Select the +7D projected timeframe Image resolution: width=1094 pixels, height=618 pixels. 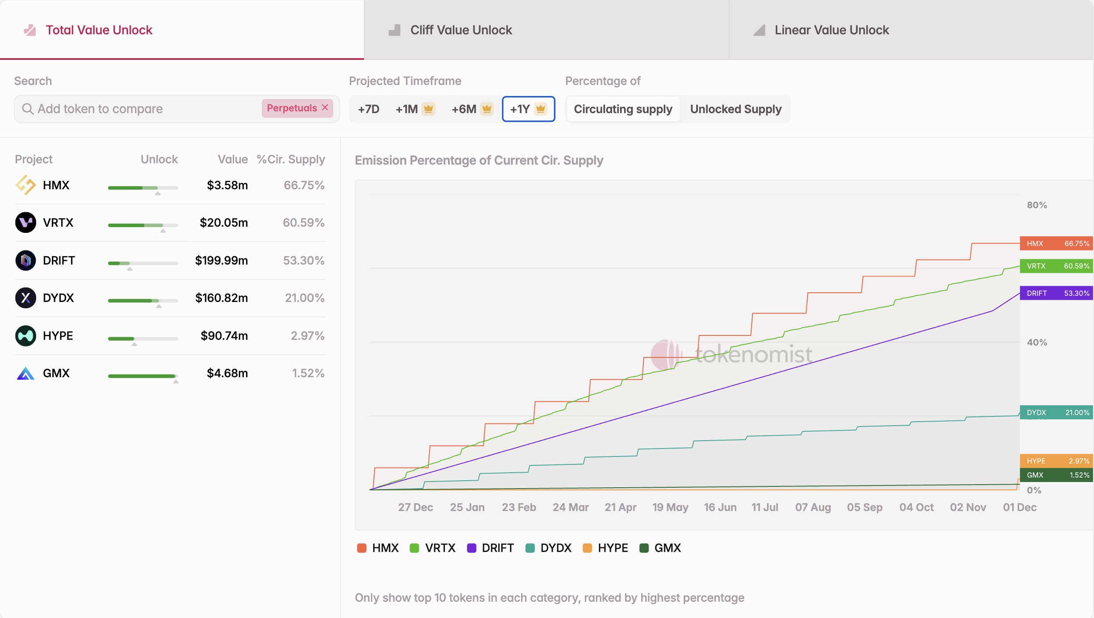coord(368,109)
